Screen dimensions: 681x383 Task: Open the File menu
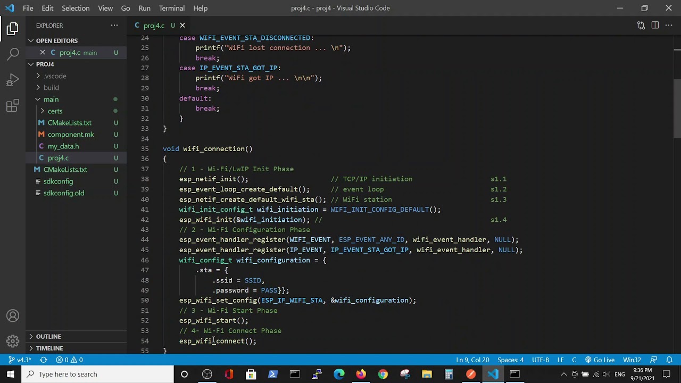tap(28, 8)
